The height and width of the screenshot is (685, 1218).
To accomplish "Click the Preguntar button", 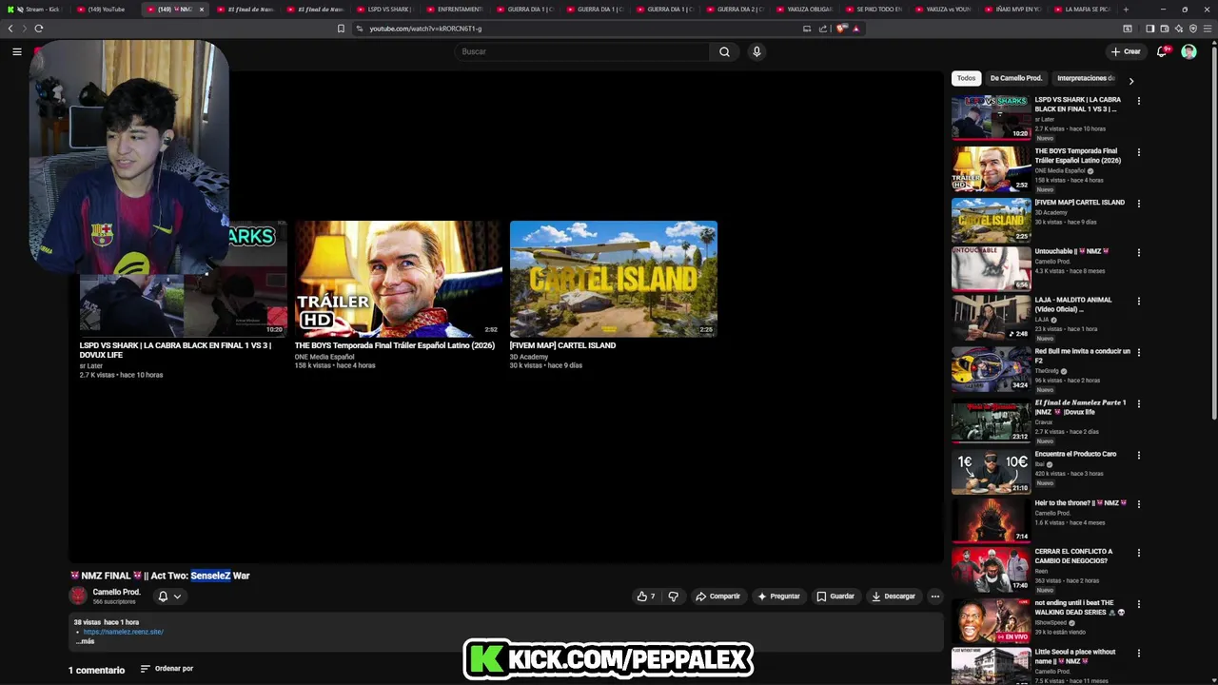I will tap(778, 597).
